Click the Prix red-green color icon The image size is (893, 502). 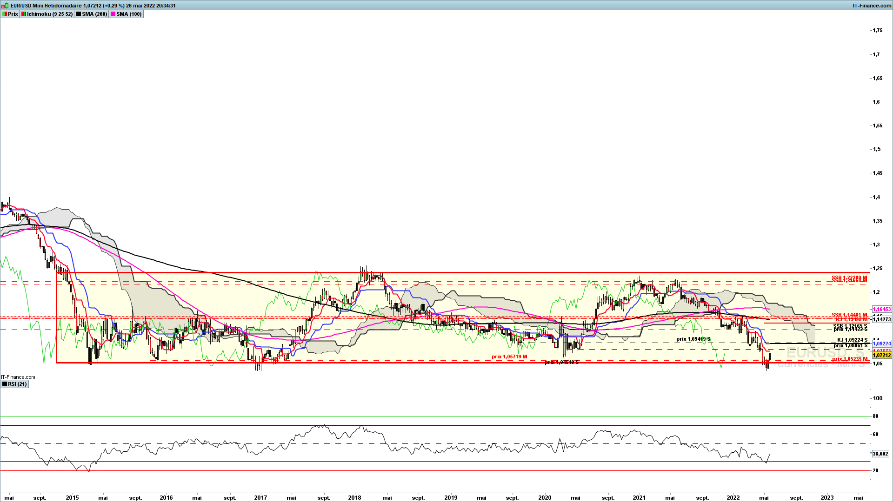pyautogui.click(x=4, y=14)
